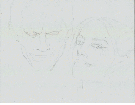135x105 pixels.
Task: Click the man's wide grinning mouth
Action: click(42, 57)
